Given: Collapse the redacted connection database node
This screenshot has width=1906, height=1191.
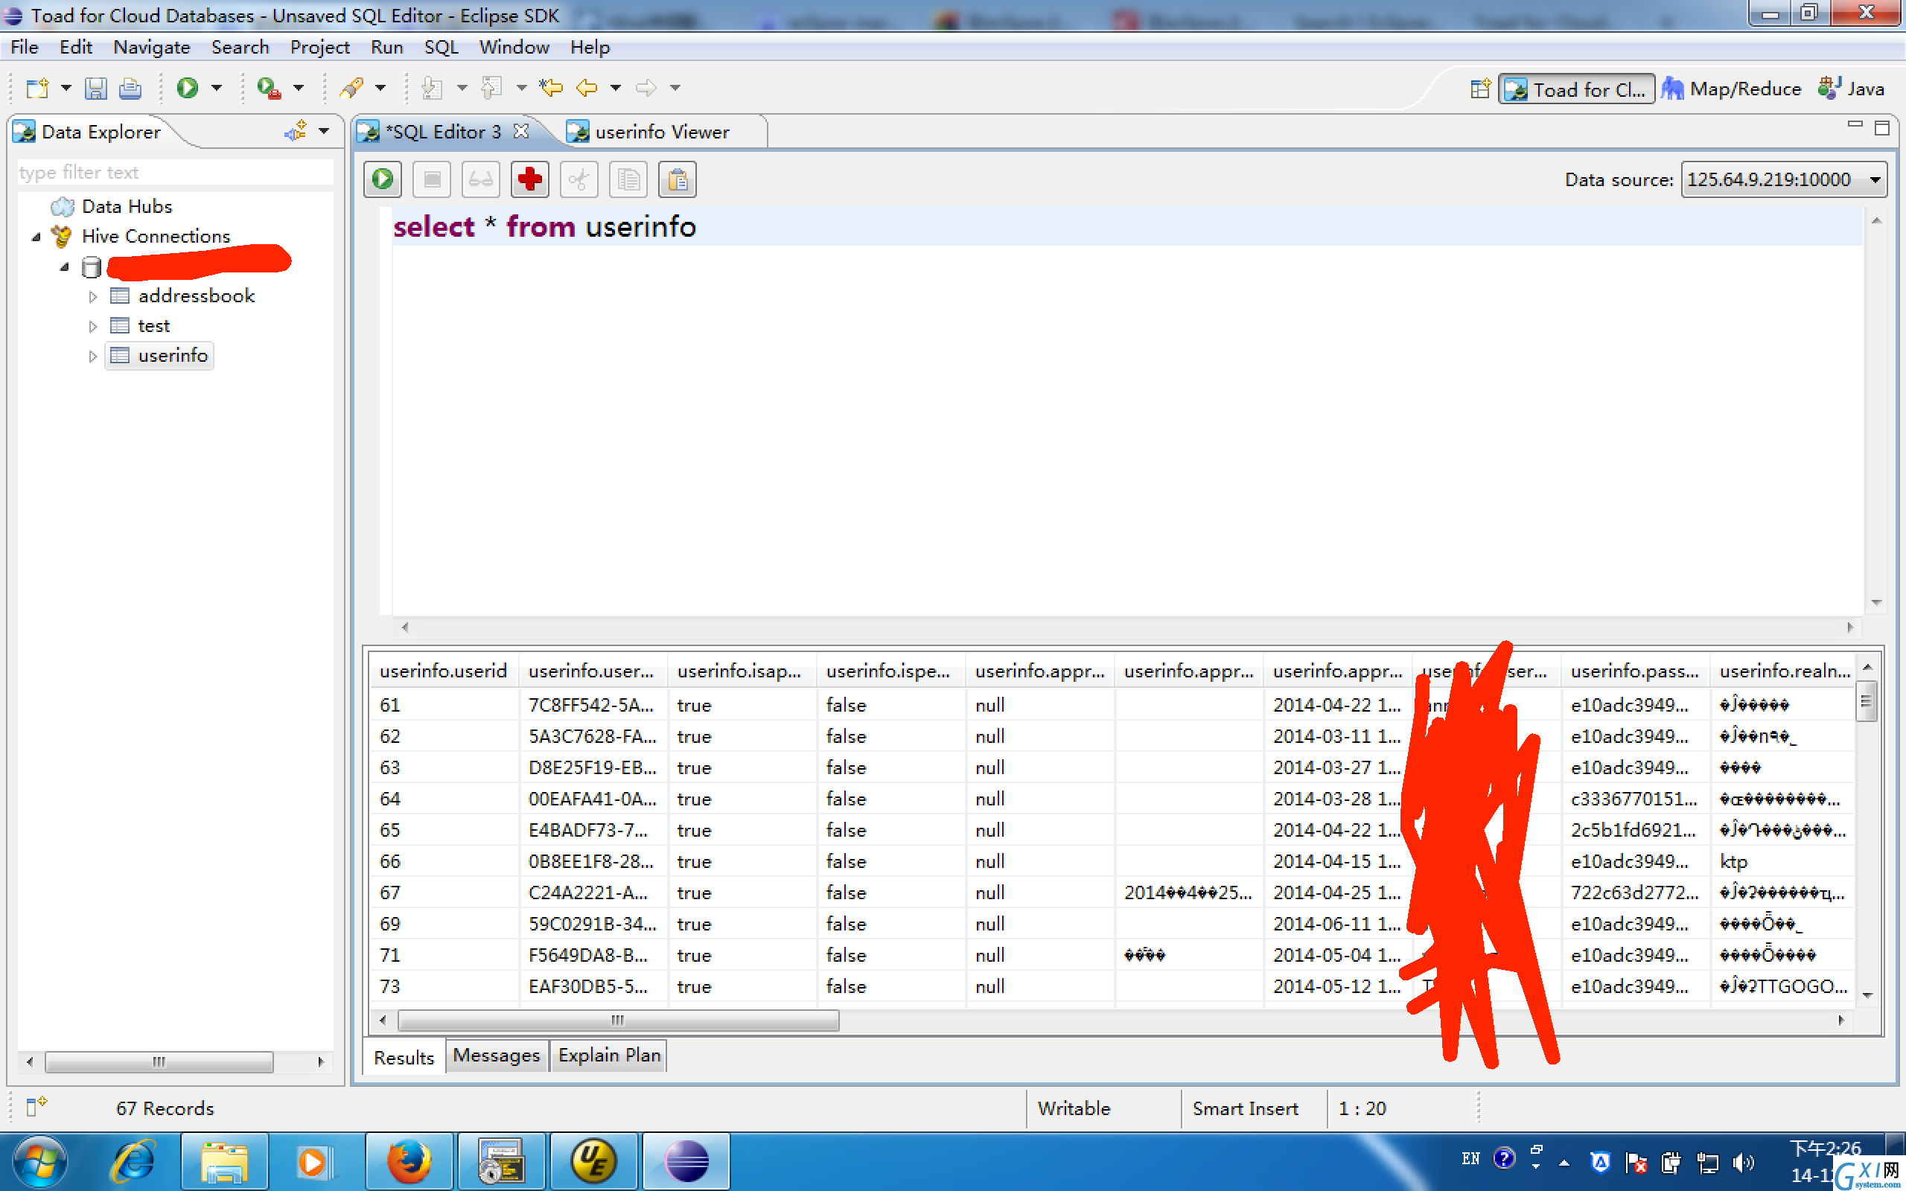Looking at the screenshot, I should 65,267.
